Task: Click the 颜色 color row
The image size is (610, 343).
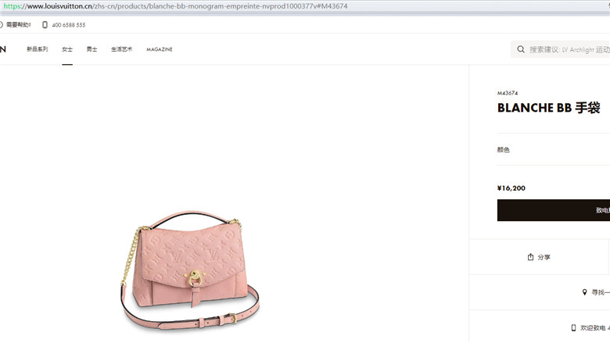Action: (554, 149)
